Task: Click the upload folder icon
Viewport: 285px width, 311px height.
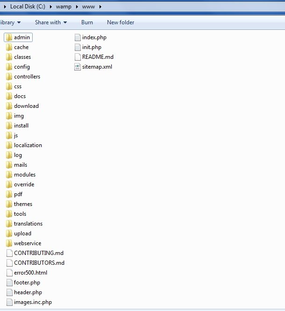Action: (x=9, y=233)
